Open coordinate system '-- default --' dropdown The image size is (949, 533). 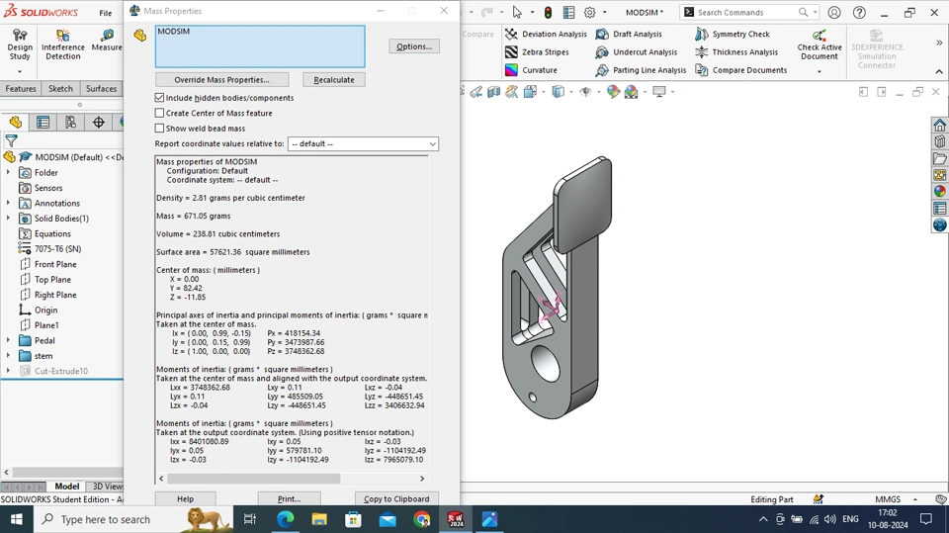click(363, 144)
